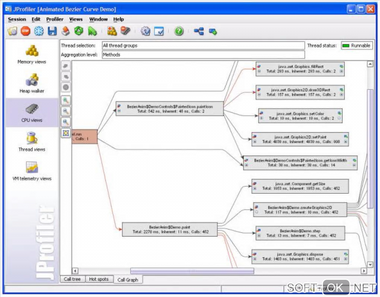Click the graph scroll-right arrow
Screen dimensions: 380x297
tap(364, 271)
